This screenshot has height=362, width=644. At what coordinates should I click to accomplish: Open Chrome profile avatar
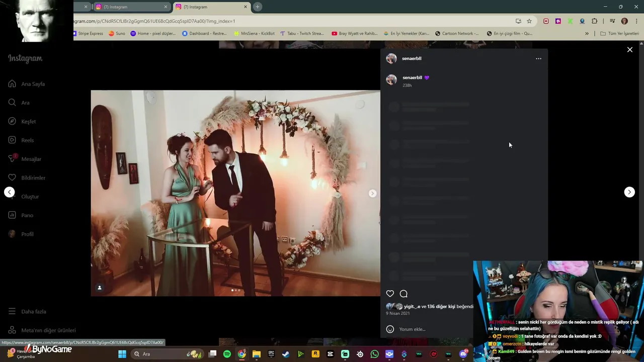click(x=624, y=21)
